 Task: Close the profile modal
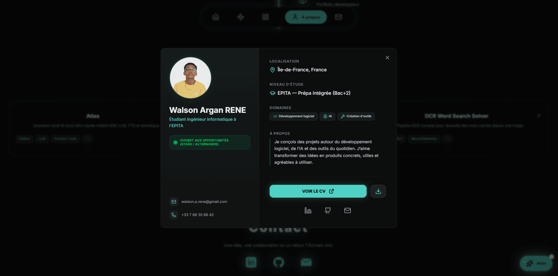(387, 58)
